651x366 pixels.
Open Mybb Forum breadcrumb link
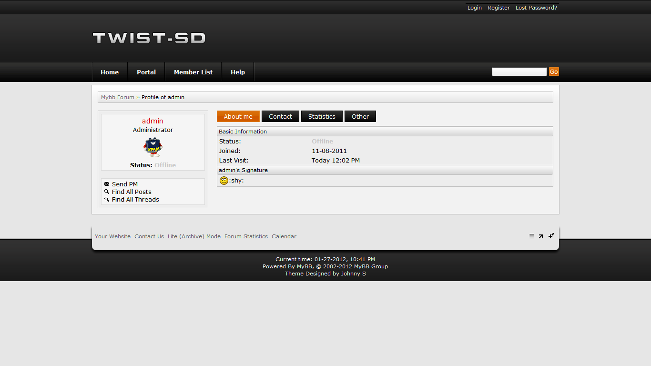pos(118,97)
